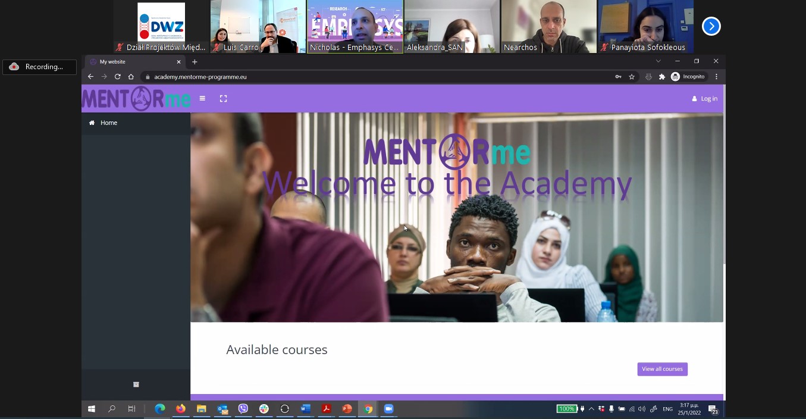Image resolution: width=806 pixels, height=419 pixels.
Task: Switch to Zoom on taskbar
Action: click(389, 409)
